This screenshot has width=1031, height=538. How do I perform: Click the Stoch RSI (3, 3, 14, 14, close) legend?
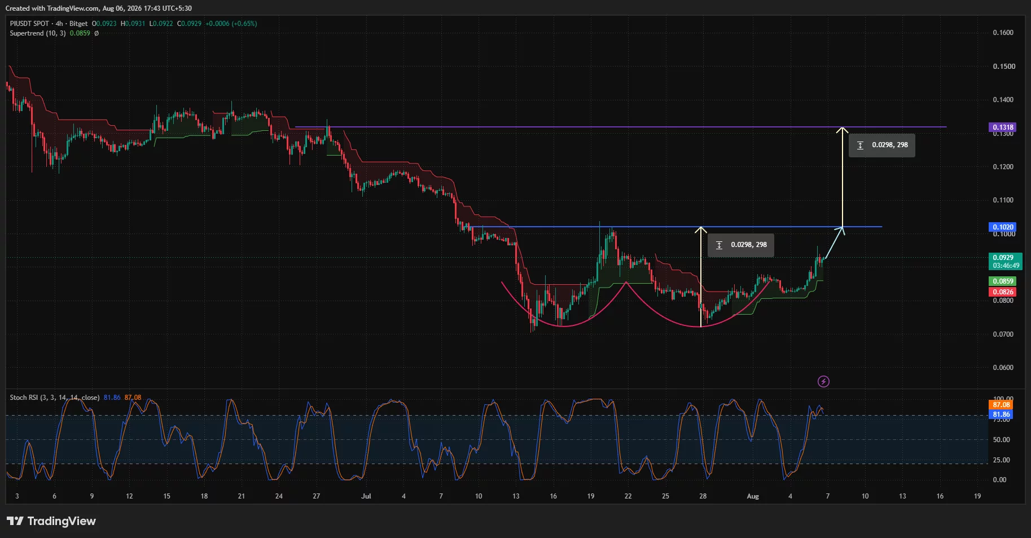[55, 398]
